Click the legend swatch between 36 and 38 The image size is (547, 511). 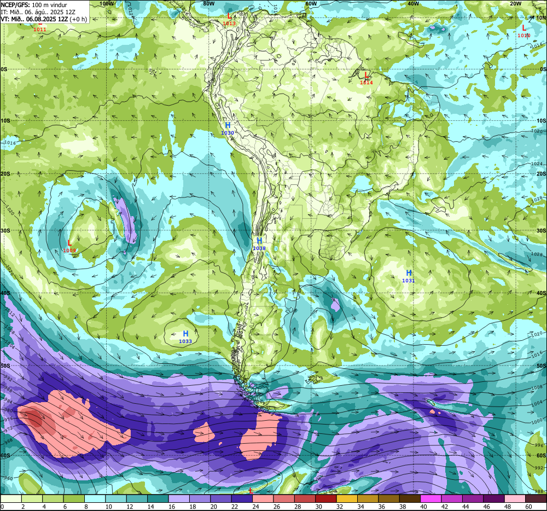[389, 499]
